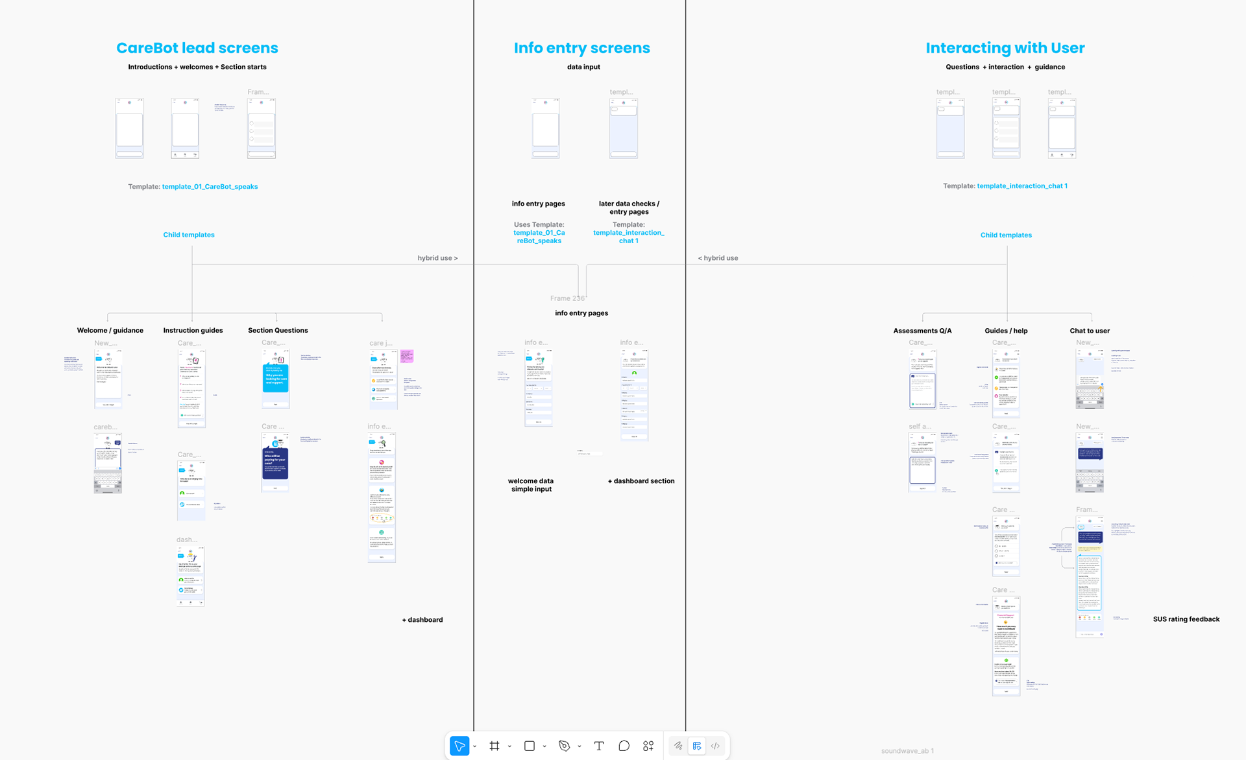Switch to Dev Mode

(715, 746)
